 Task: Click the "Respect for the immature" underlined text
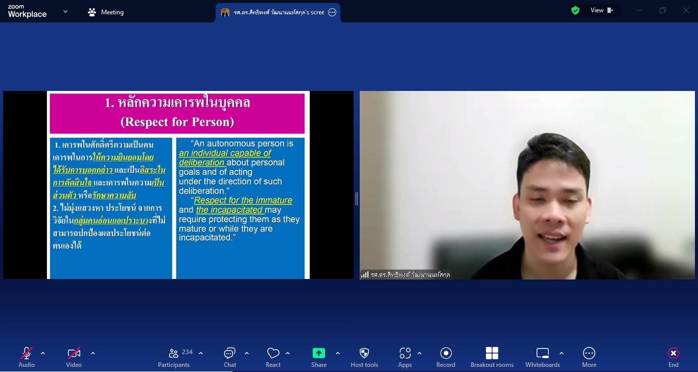point(243,200)
